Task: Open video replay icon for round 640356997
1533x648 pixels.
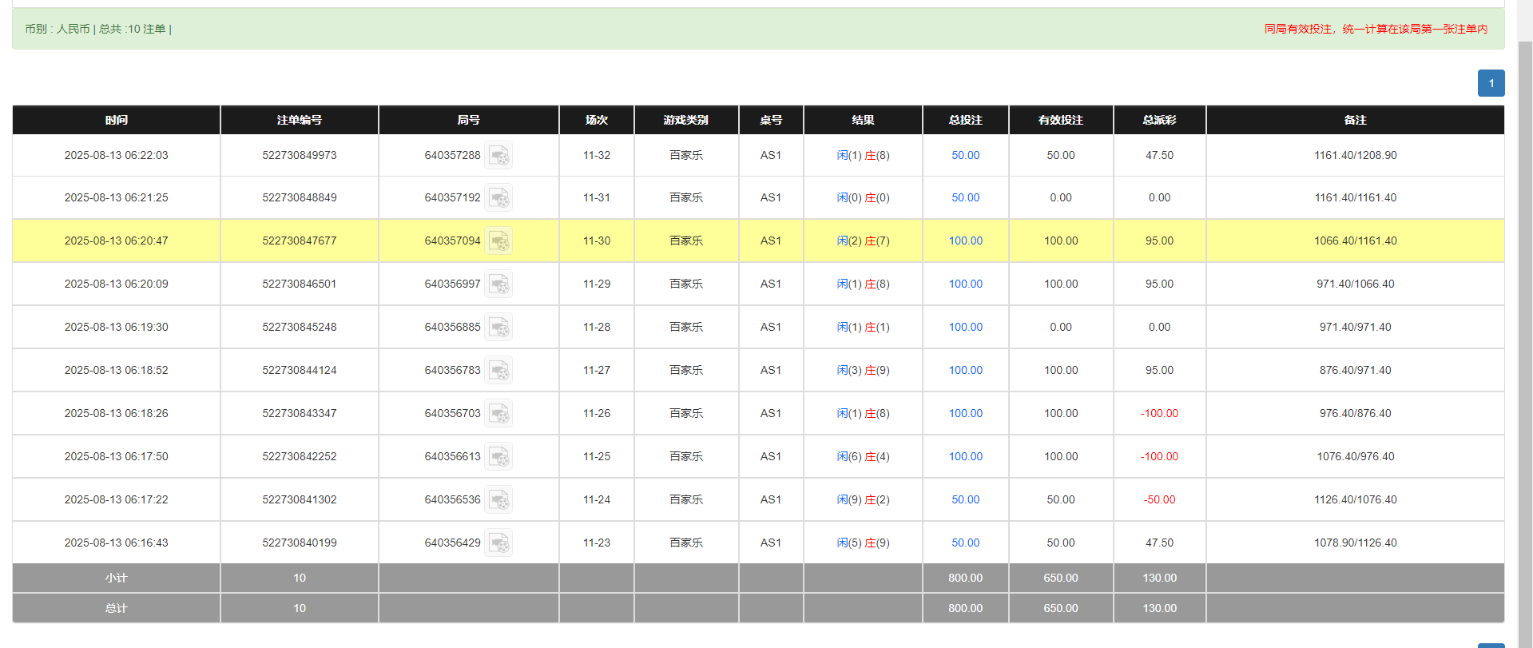Action: tap(498, 284)
